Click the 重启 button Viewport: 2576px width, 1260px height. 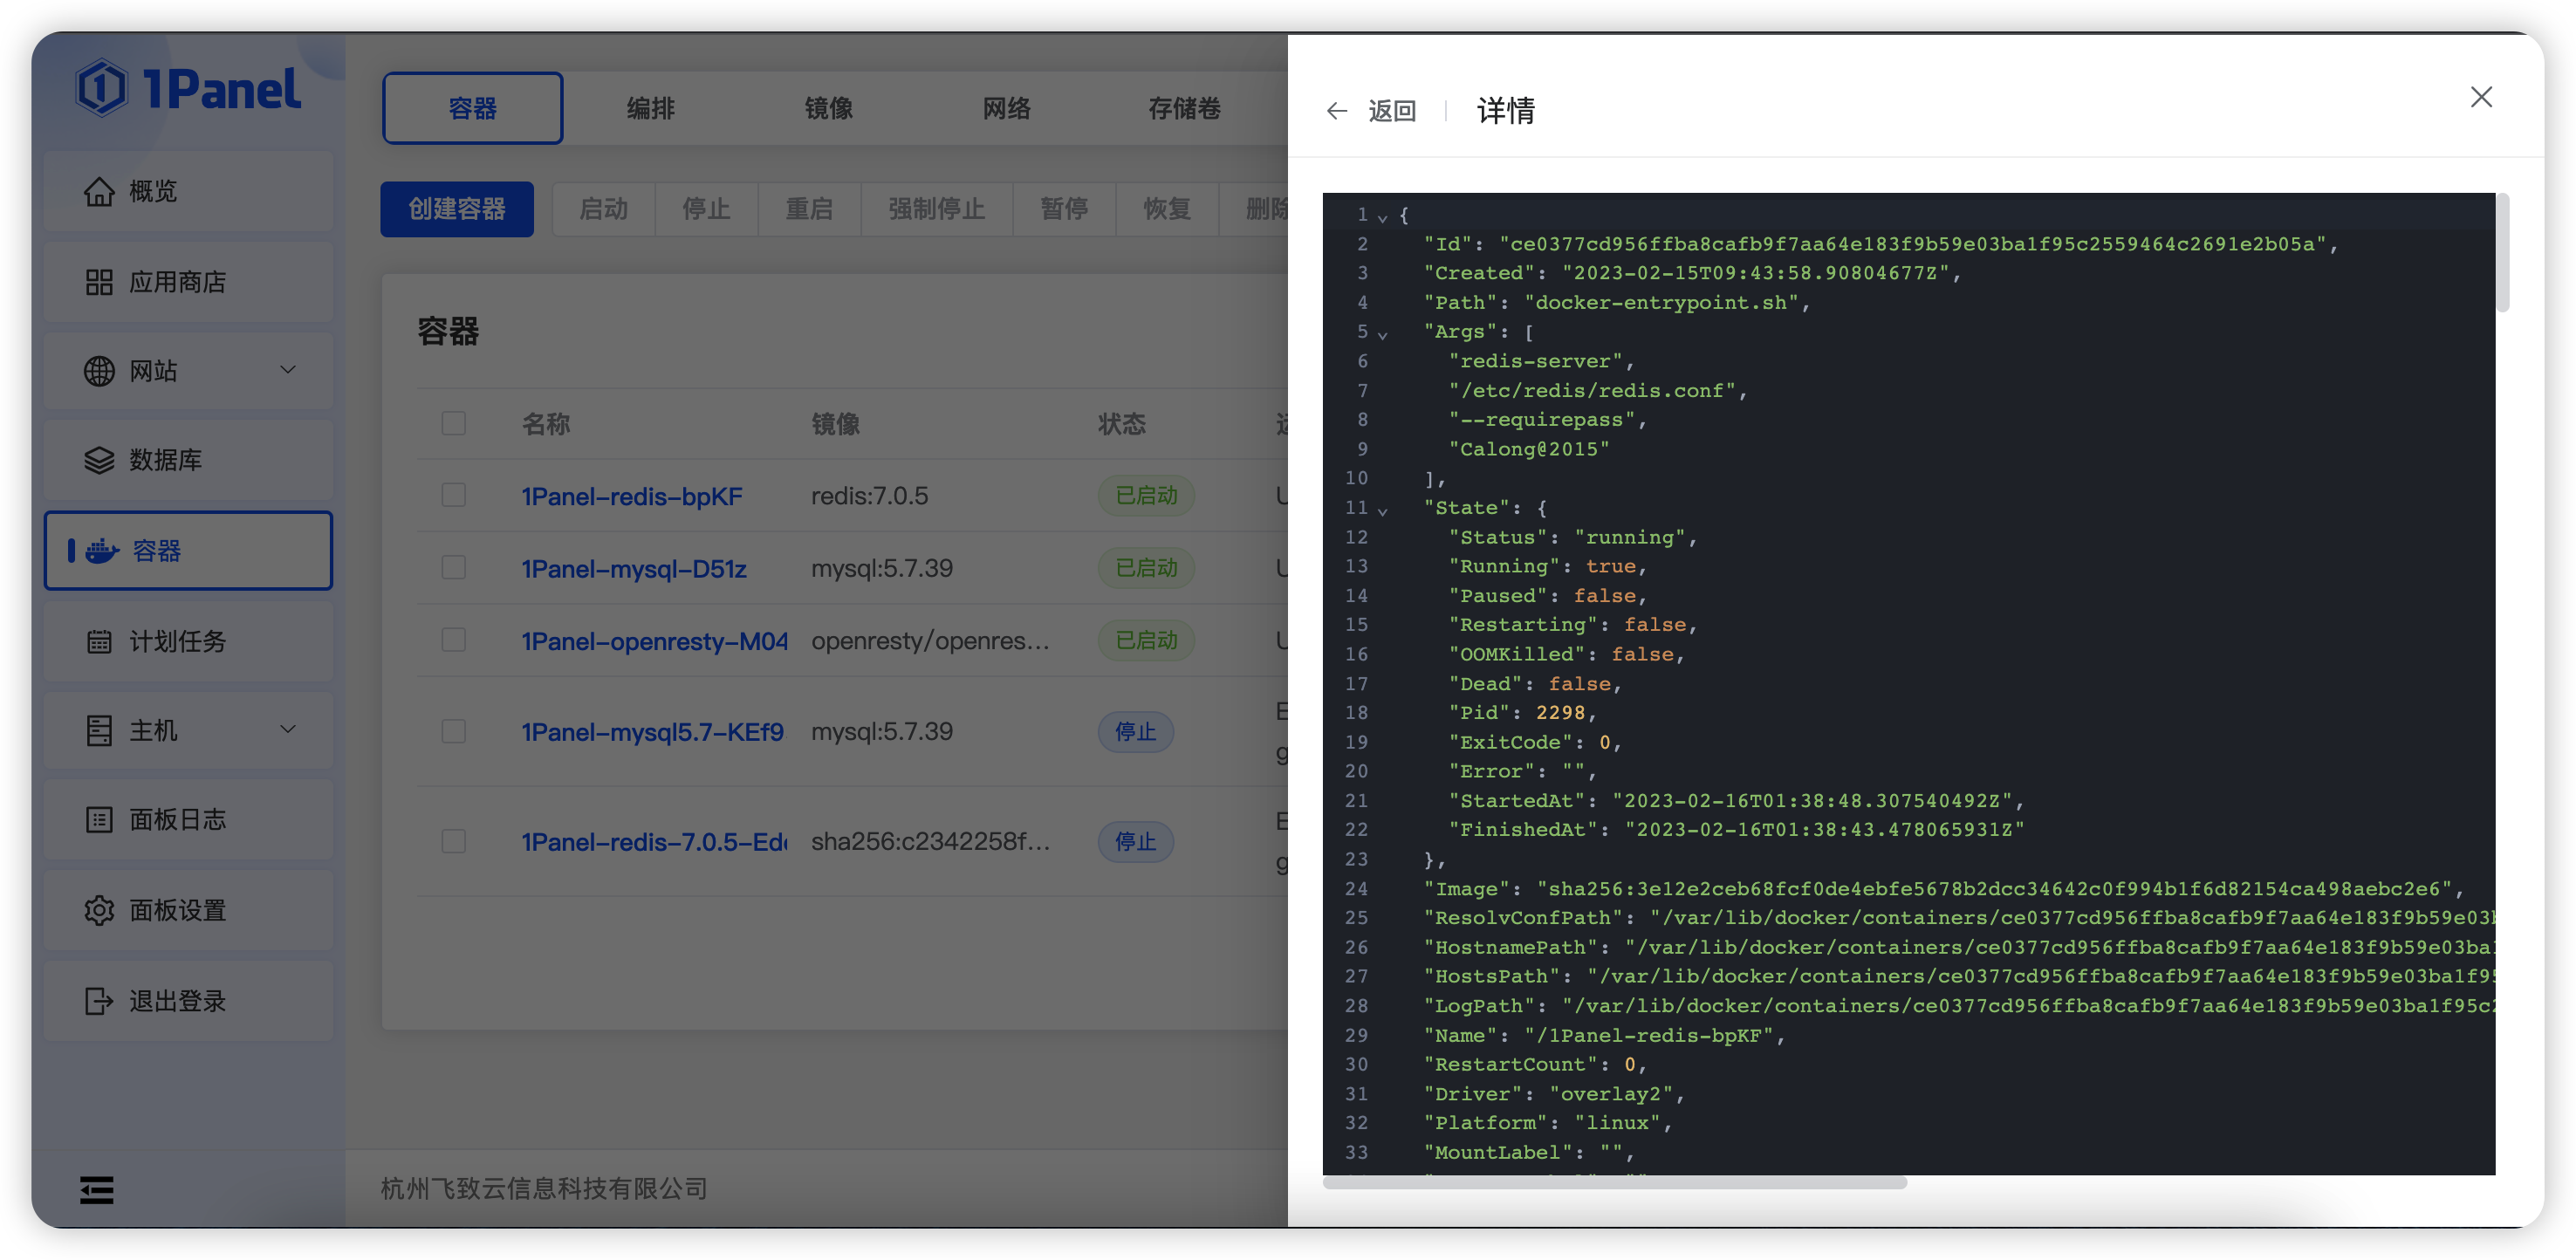coord(809,209)
